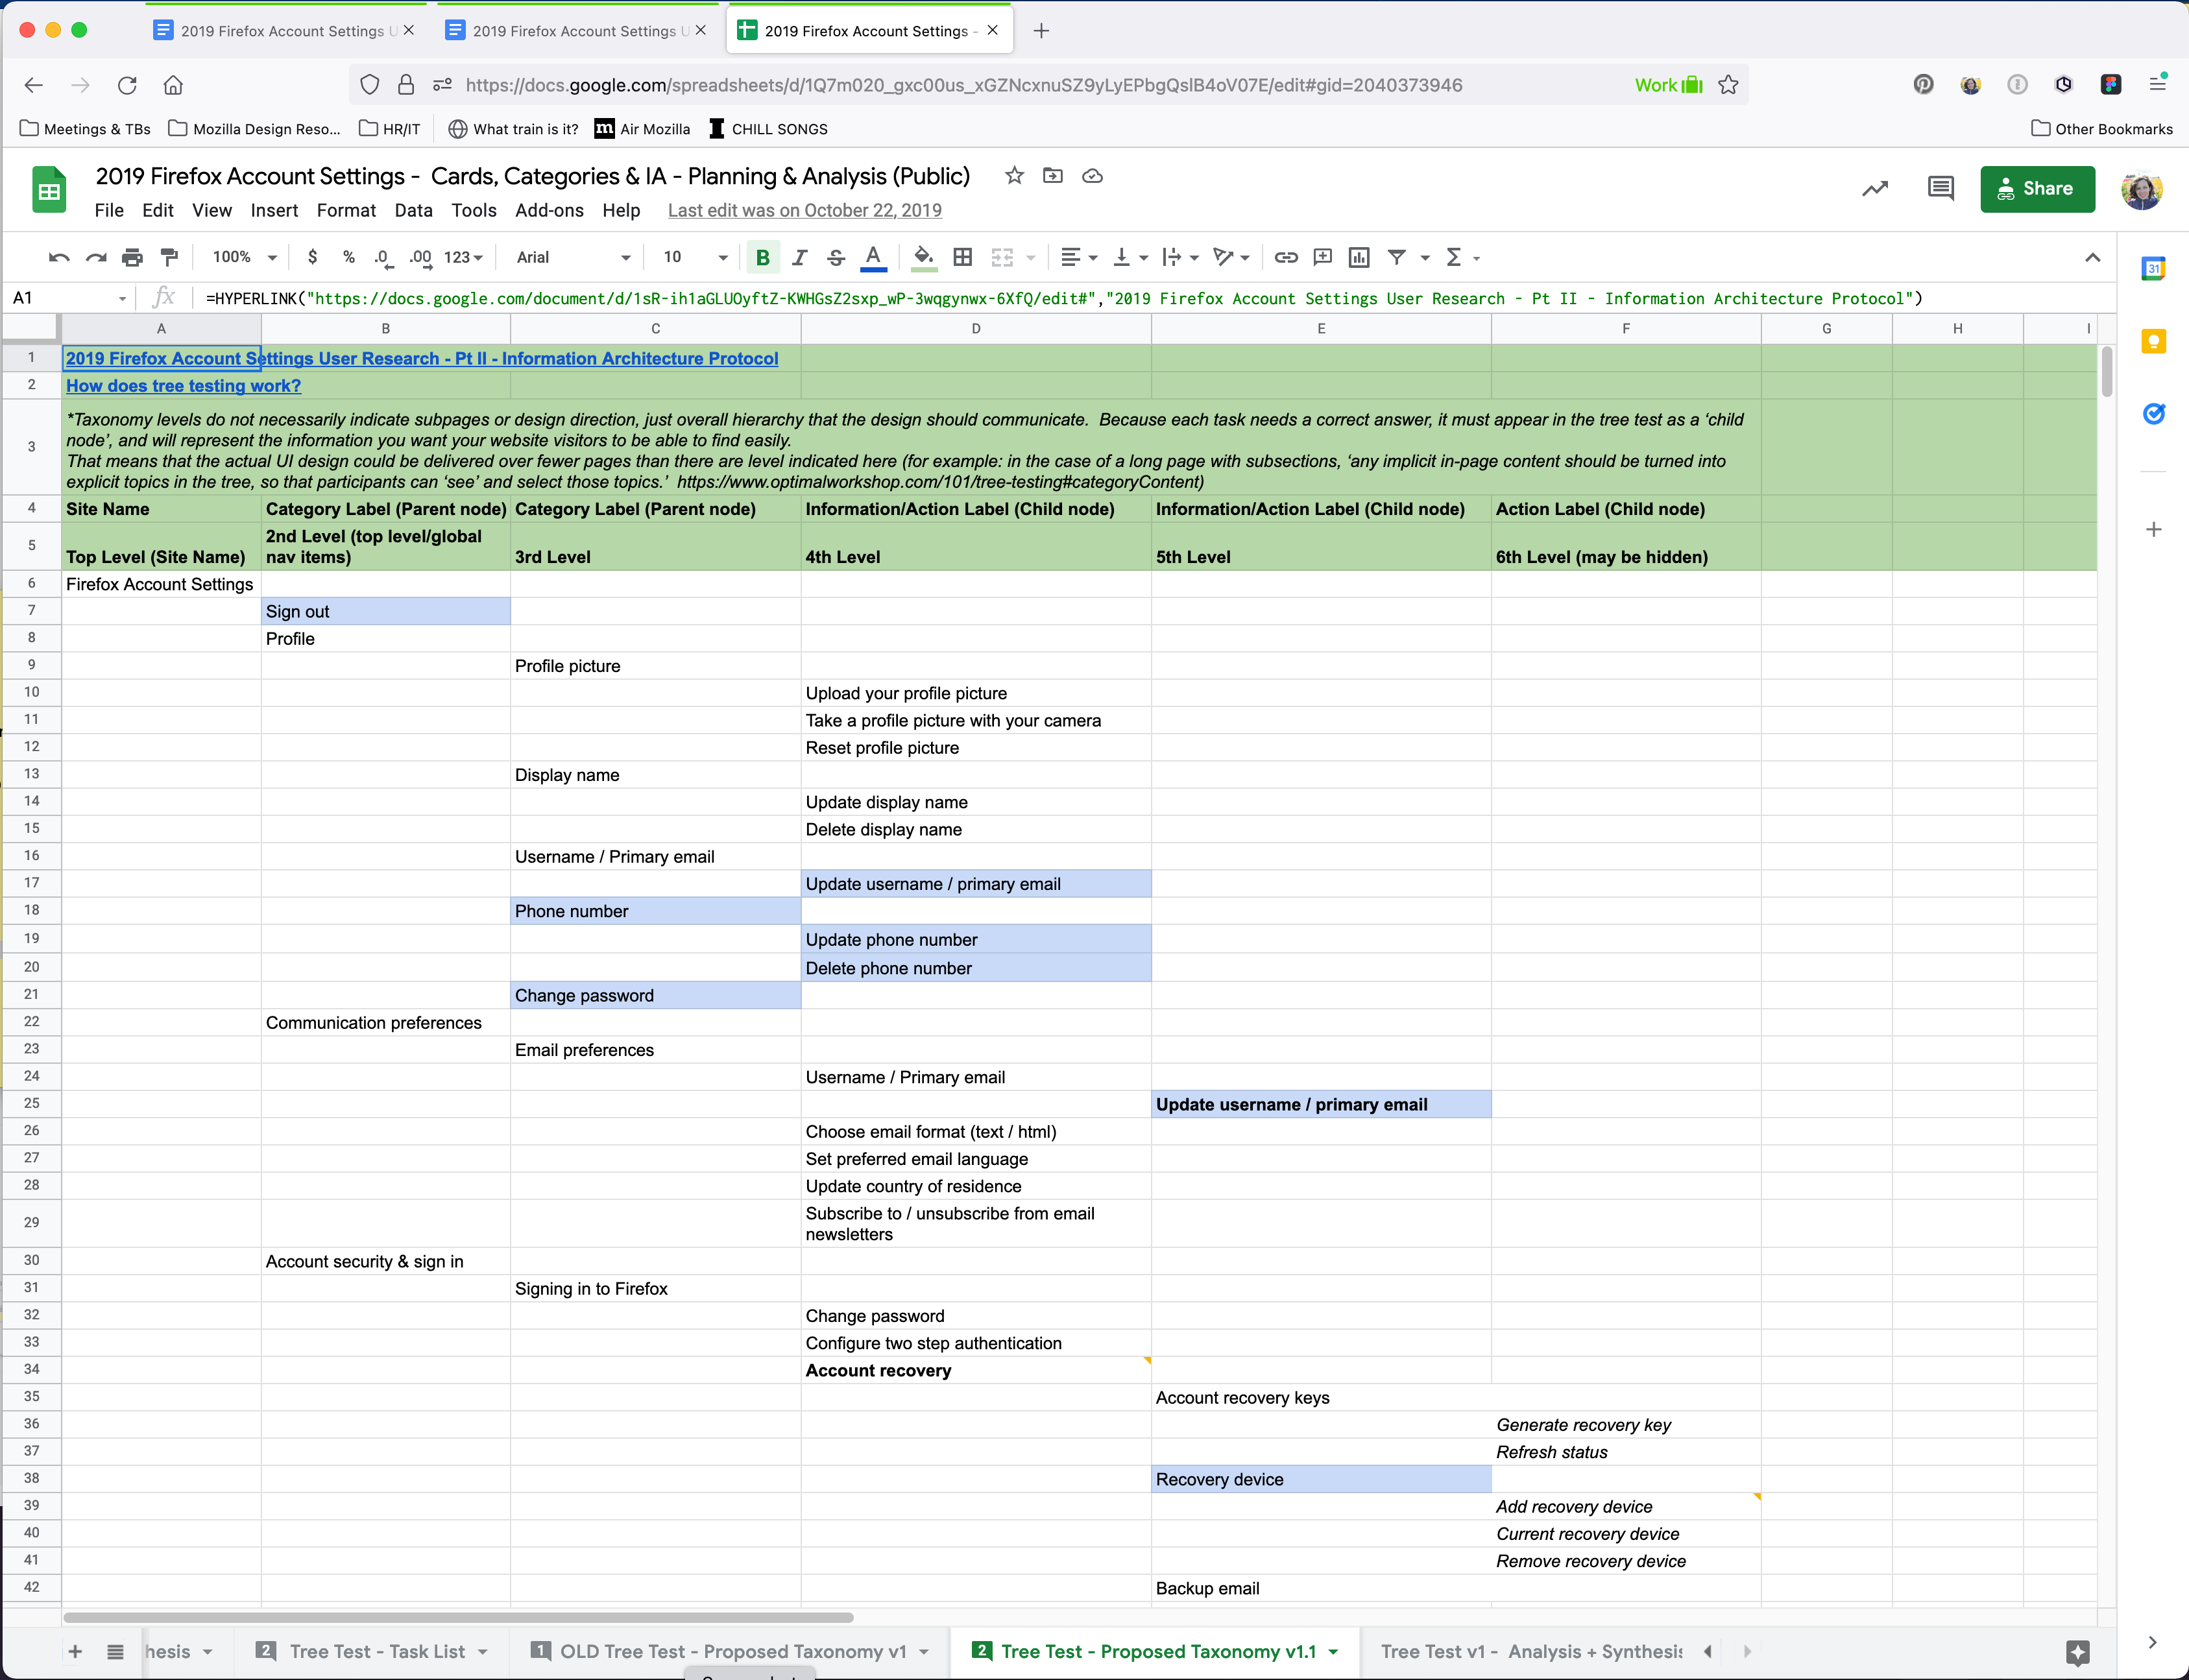Star this spreadsheet document
The width and height of the screenshot is (2189, 1680).
(1014, 176)
